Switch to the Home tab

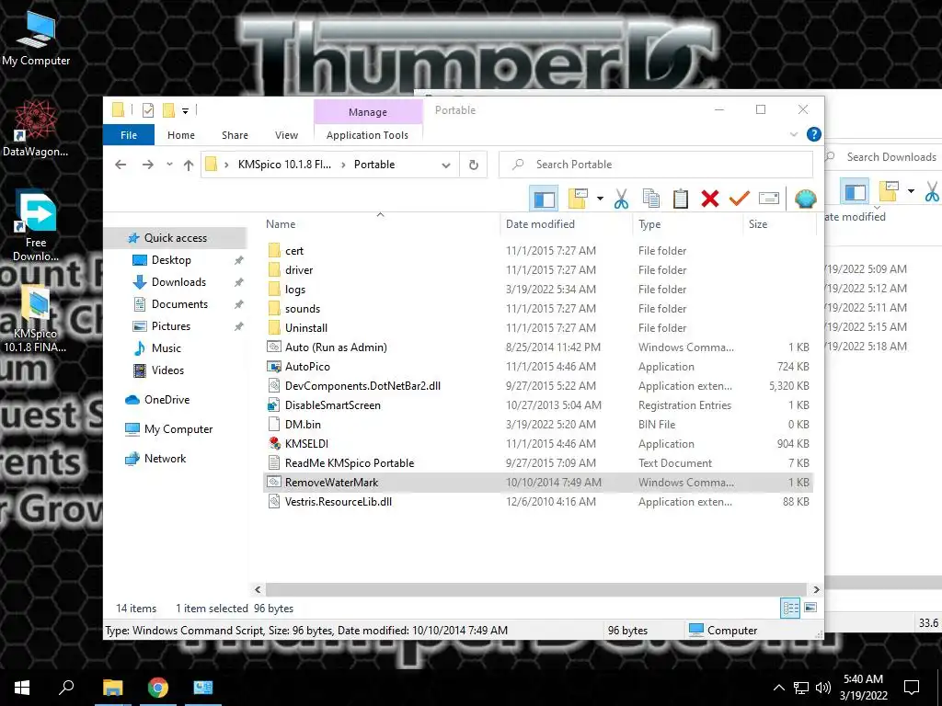pos(181,135)
